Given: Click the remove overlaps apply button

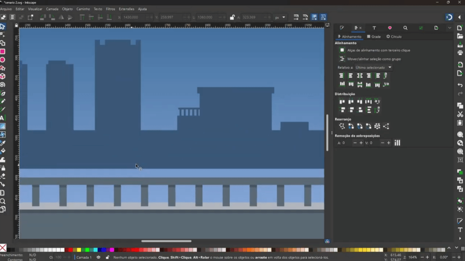Looking at the screenshot, I should (397, 143).
